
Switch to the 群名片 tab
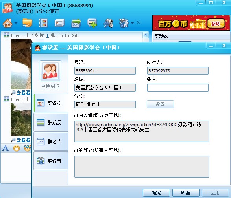[x=51, y=141]
